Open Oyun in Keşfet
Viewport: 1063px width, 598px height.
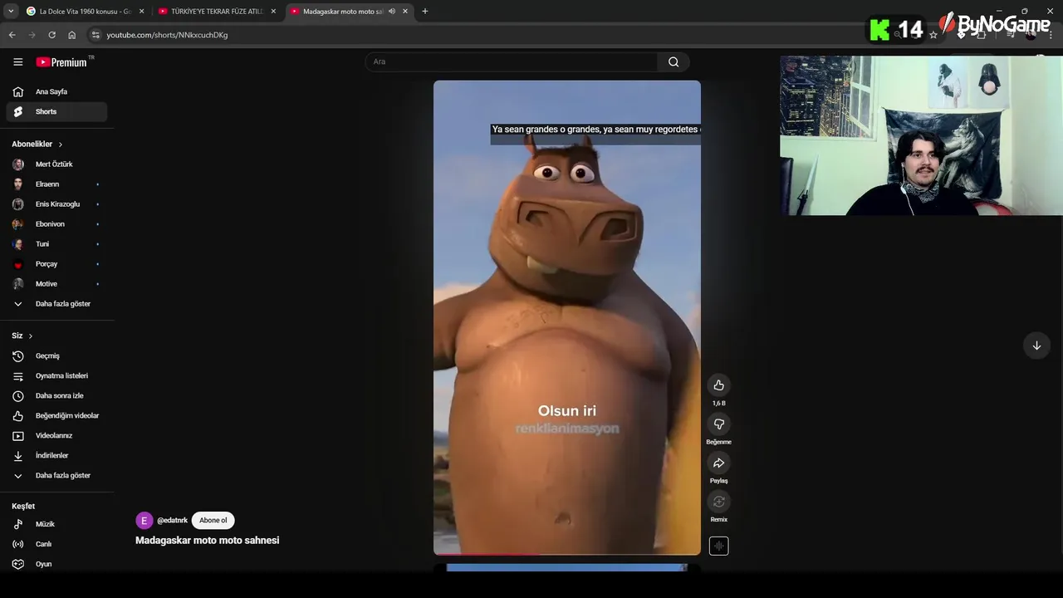pyautogui.click(x=56, y=564)
